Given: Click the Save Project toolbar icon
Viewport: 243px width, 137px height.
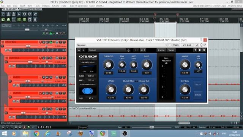Looking at the screenshot, I should click(x=14, y=14).
